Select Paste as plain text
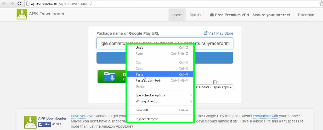The image size is (323, 130). coord(160,81)
